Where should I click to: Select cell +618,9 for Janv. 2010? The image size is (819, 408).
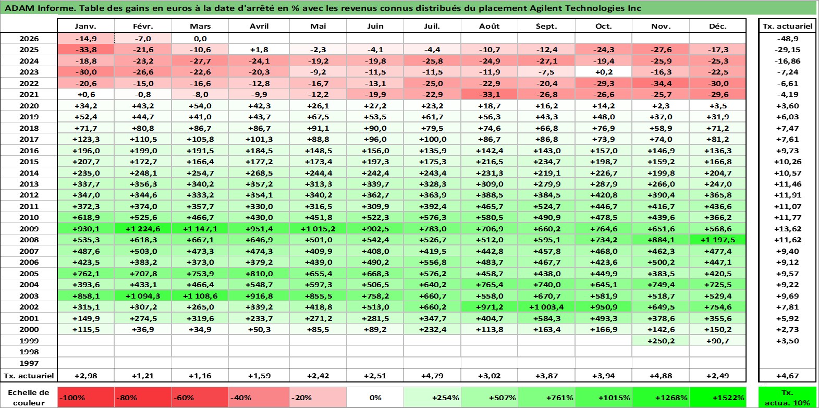[x=85, y=217]
